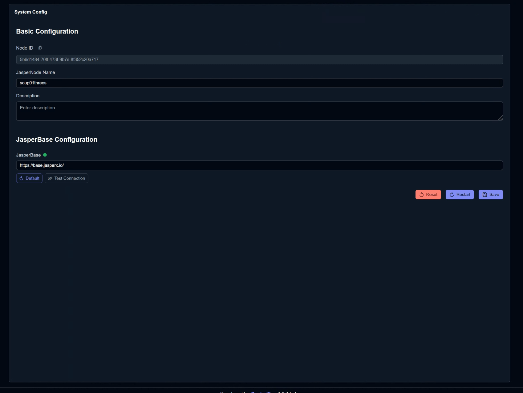This screenshot has height=393, width=523.
Task: Focus the JasperNode Name input field
Action: point(259,83)
